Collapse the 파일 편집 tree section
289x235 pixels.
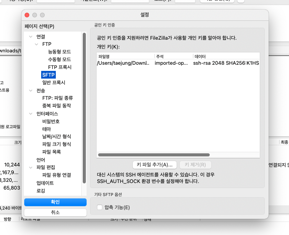point(31,168)
